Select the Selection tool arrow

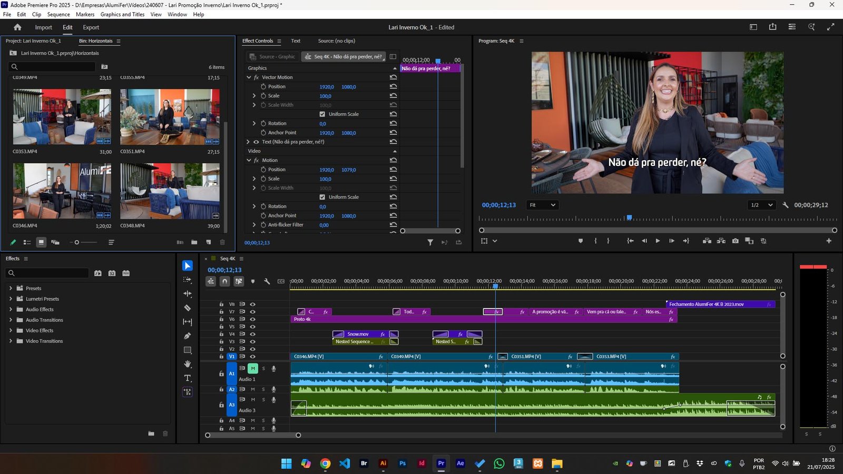(x=188, y=266)
